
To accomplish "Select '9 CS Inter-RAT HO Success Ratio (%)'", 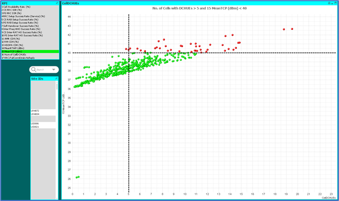I will coord(30,32).
